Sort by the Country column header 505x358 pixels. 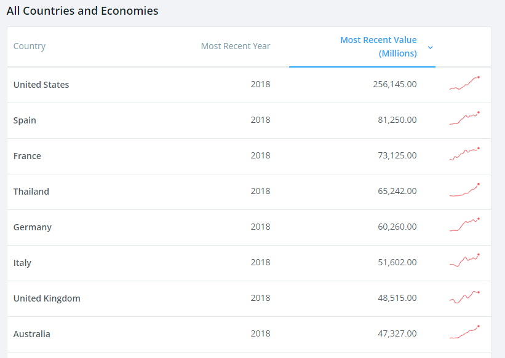[30, 46]
